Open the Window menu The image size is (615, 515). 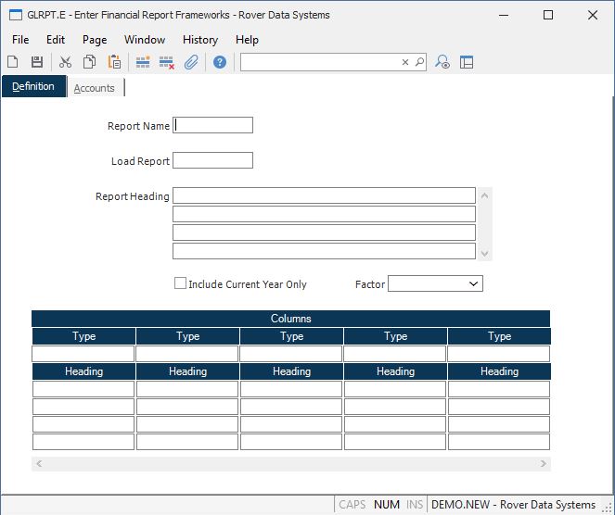(145, 40)
